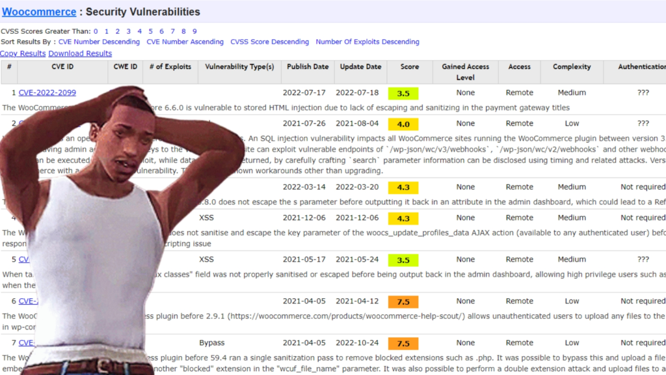Click the Remote access value for CVE-2022-2099
This screenshot has width=666, height=375.
pos(520,92)
